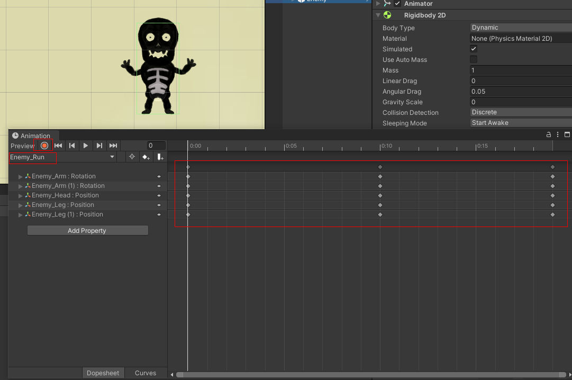Expand Enemy_Leg (1) : Position property

pyautogui.click(x=21, y=215)
